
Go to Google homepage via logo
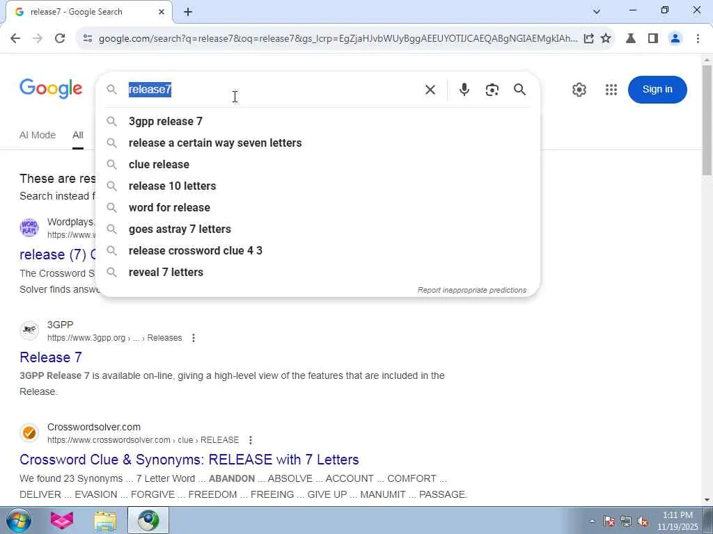tap(51, 88)
